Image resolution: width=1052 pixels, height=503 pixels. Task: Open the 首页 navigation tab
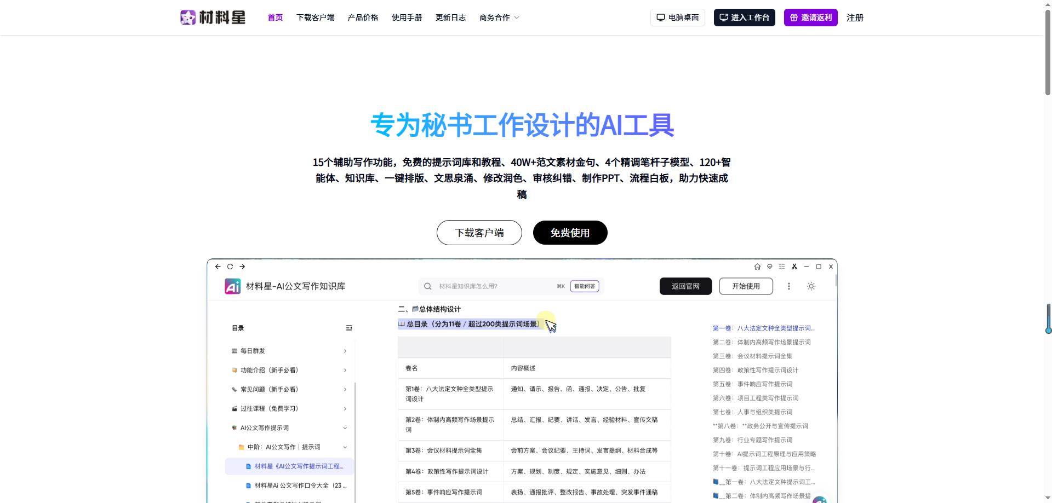pyautogui.click(x=275, y=18)
